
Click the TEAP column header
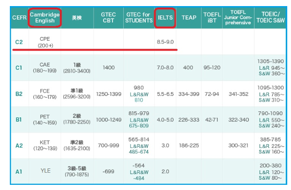click(x=189, y=18)
